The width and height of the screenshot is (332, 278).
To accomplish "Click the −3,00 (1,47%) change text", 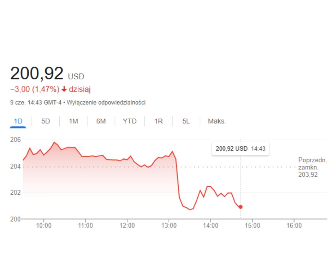I will 35,89.
